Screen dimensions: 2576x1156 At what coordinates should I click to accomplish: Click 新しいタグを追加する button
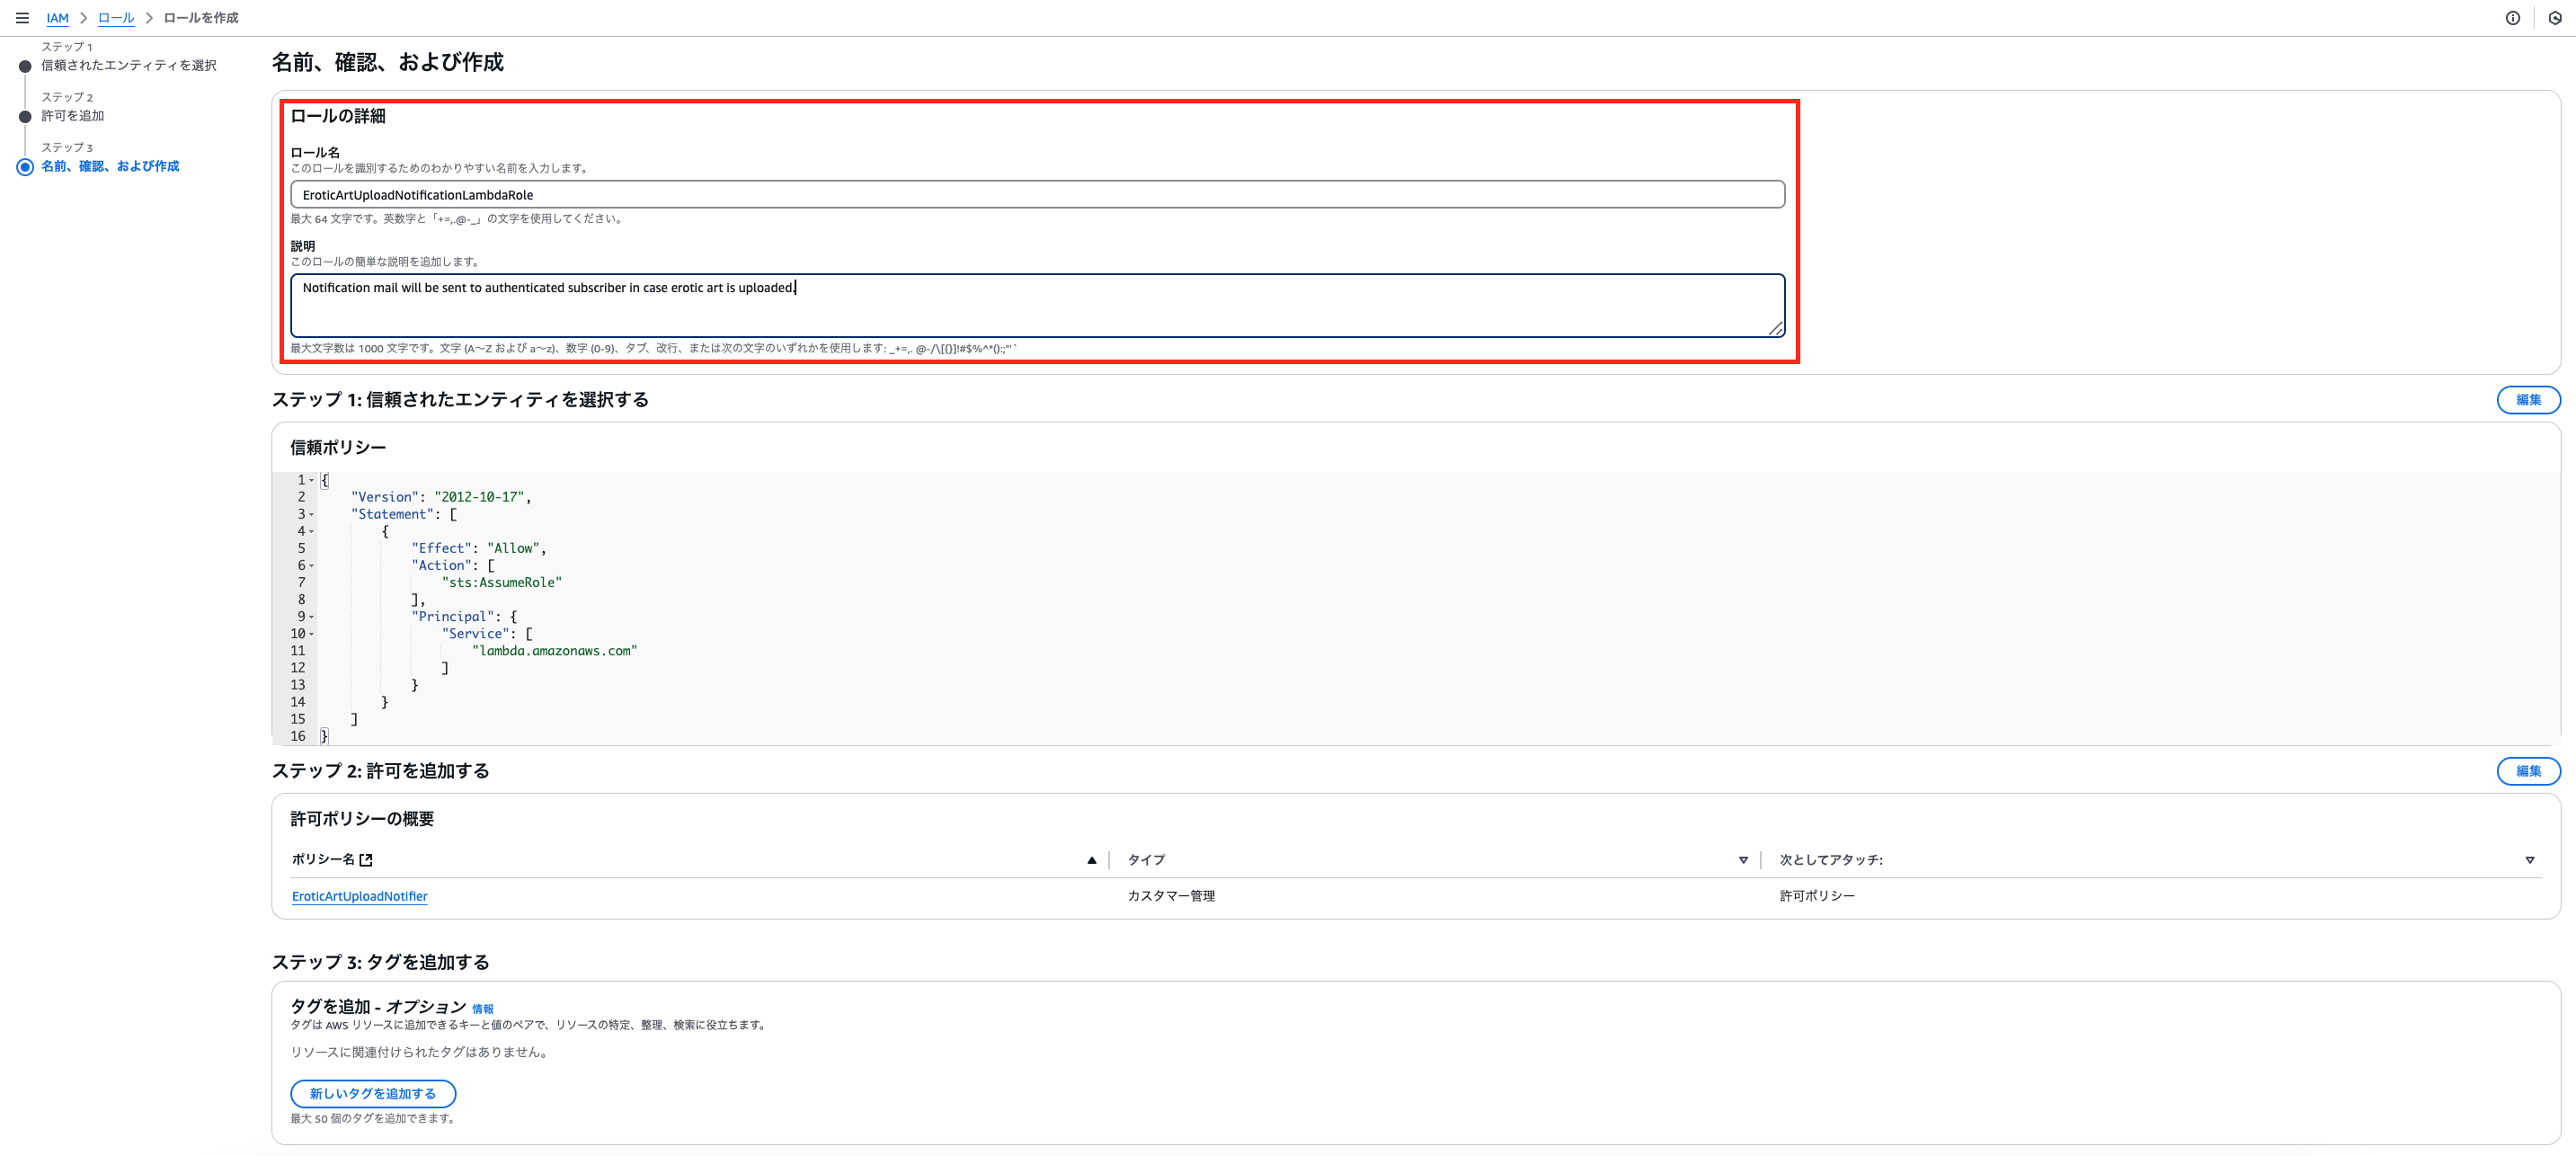point(372,1093)
